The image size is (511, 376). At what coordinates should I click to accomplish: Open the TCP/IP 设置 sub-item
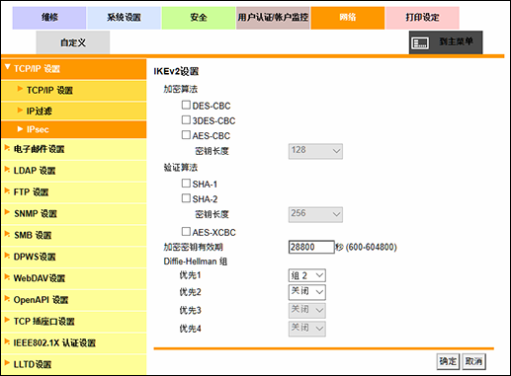[x=74, y=91]
